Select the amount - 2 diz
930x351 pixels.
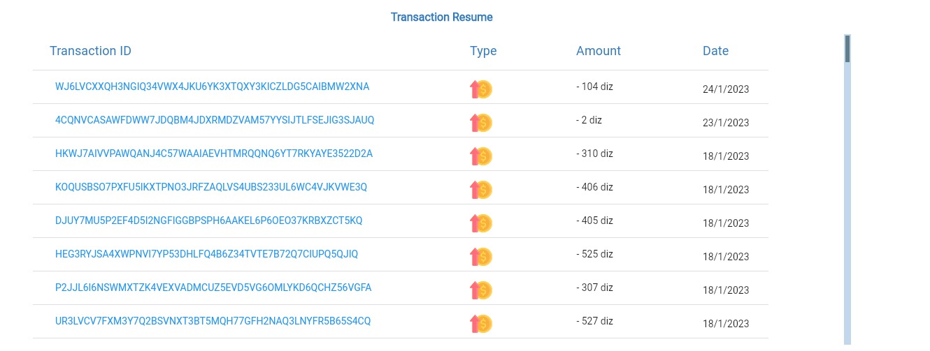[x=589, y=120]
